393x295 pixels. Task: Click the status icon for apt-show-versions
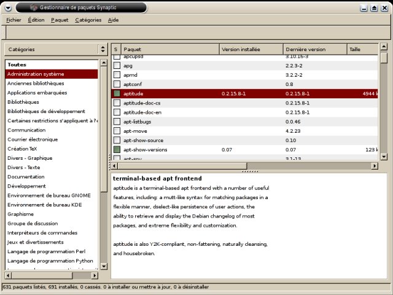(x=116, y=149)
